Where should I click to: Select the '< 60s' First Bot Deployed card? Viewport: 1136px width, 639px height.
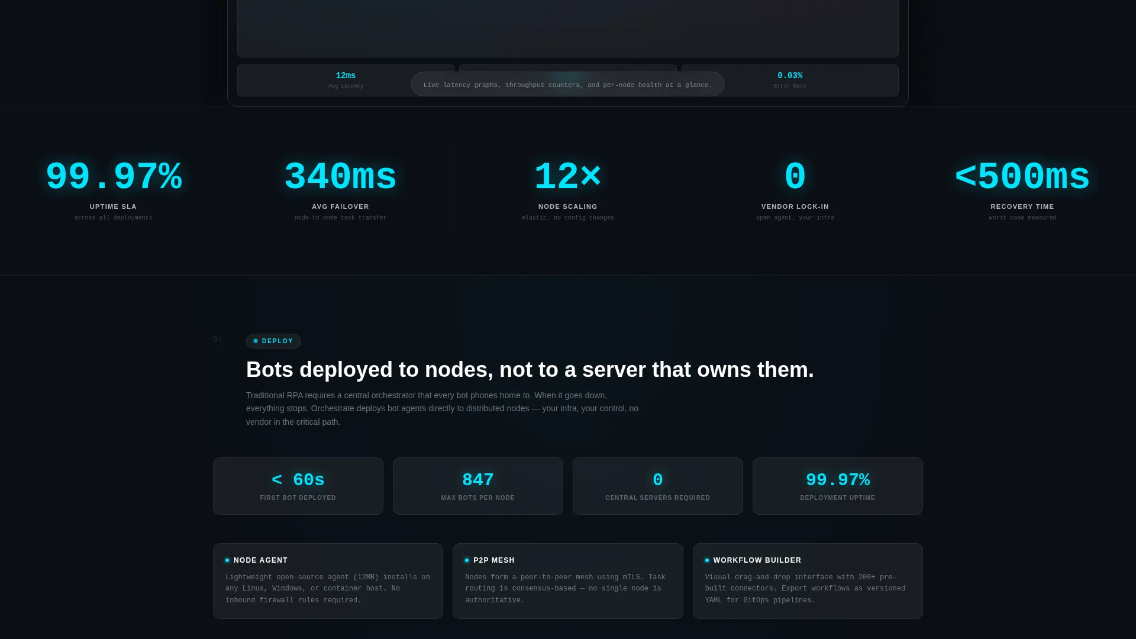[x=298, y=486]
